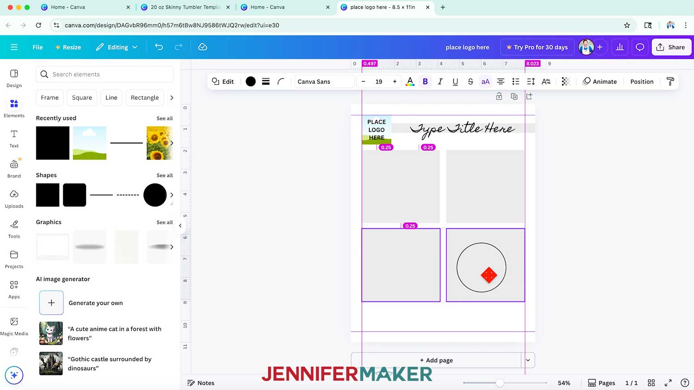Open the Apps sidebar panel
This screenshot has width=694, height=390.
pos(14,289)
